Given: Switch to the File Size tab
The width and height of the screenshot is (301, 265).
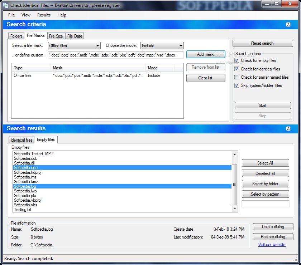Looking at the screenshot, I should pyautogui.click(x=56, y=36).
